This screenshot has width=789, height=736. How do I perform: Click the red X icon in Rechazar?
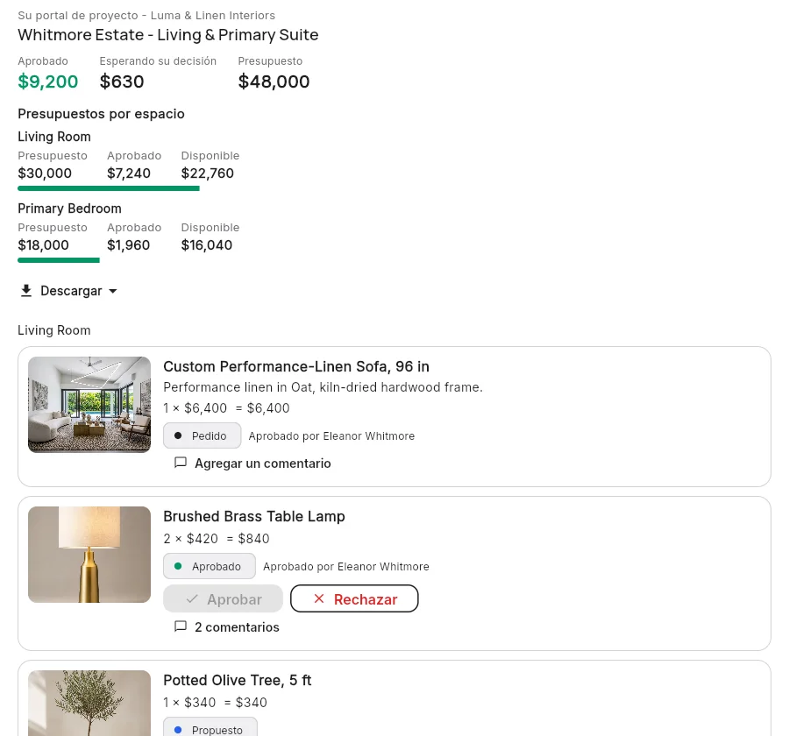[x=318, y=598]
